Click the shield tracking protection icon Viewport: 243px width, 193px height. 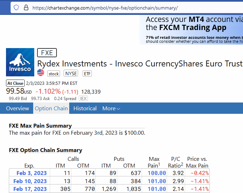16,7
